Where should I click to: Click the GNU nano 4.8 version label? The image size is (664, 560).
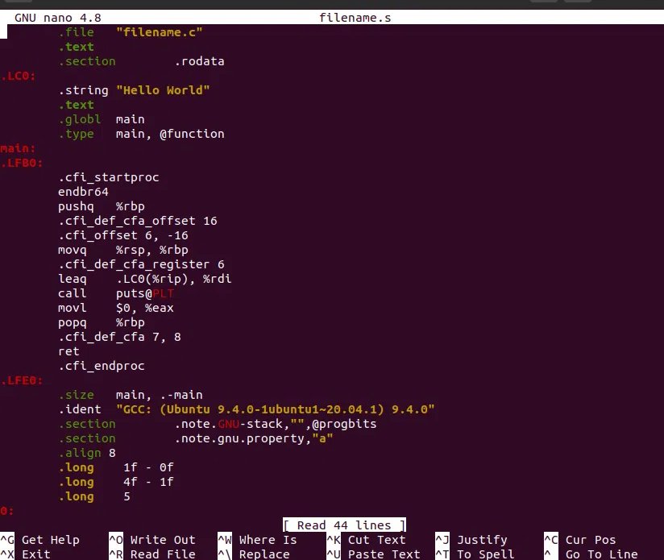(x=58, y=18)
